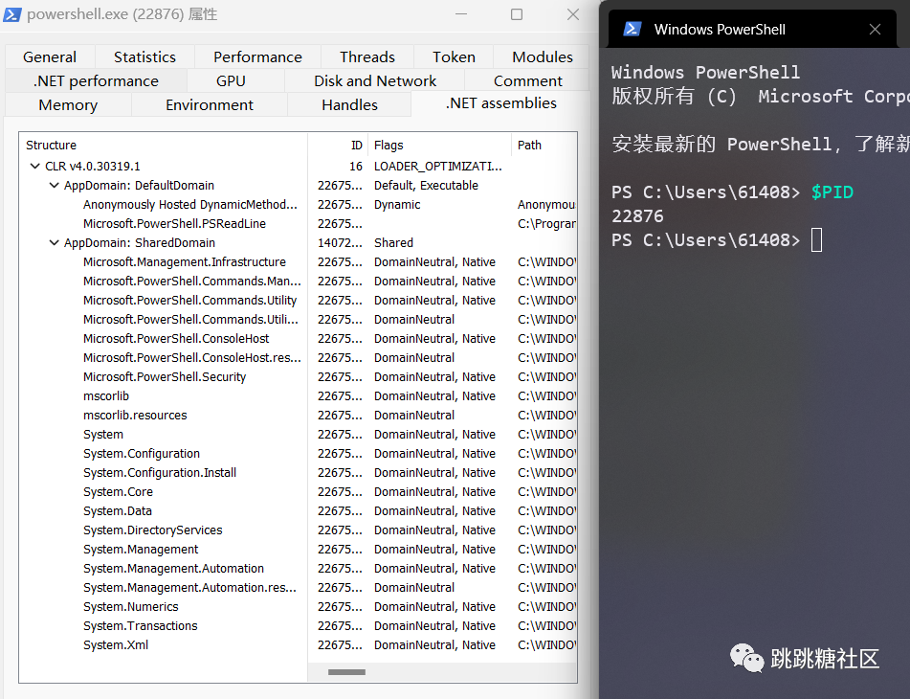The image size is (910, 699).
Task: Select the System.Data row
Action: click(x=299, y=511)
